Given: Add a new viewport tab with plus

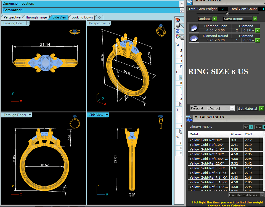Looking at the screenshot, I should click(99, 17).
